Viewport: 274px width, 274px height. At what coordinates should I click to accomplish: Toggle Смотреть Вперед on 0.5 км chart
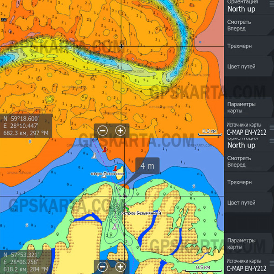pos(249,161)
